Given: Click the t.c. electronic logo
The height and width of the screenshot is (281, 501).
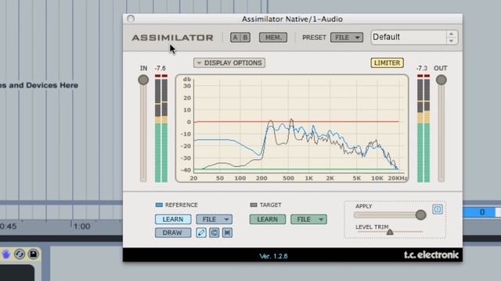Looking at the screenshot, I should (x=431, y=255).
